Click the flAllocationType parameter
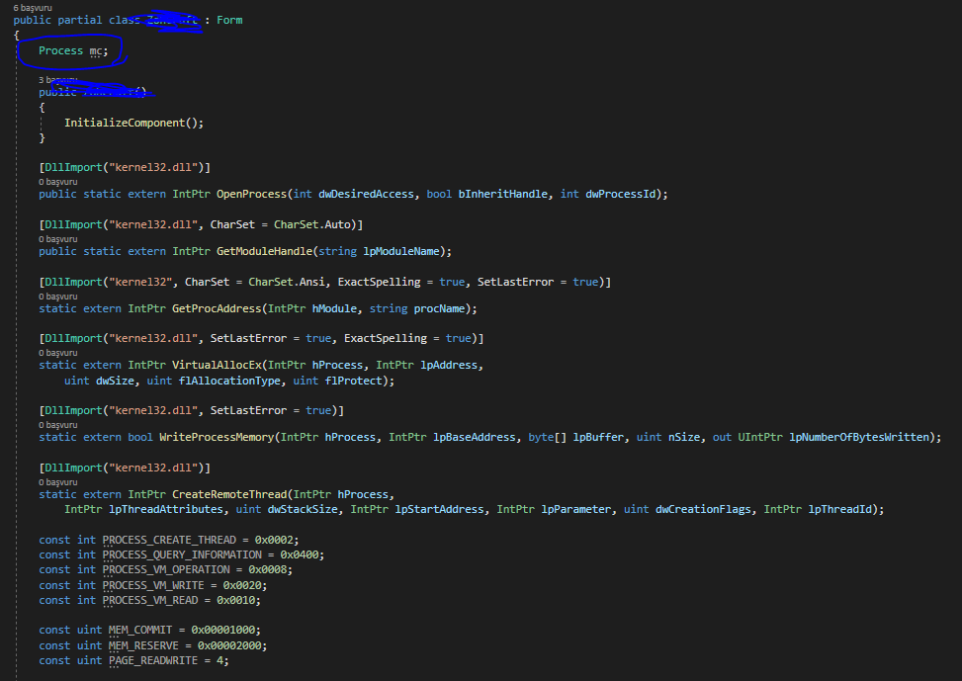The width and height of the screenshot is (962, 681). click(229, 381)
